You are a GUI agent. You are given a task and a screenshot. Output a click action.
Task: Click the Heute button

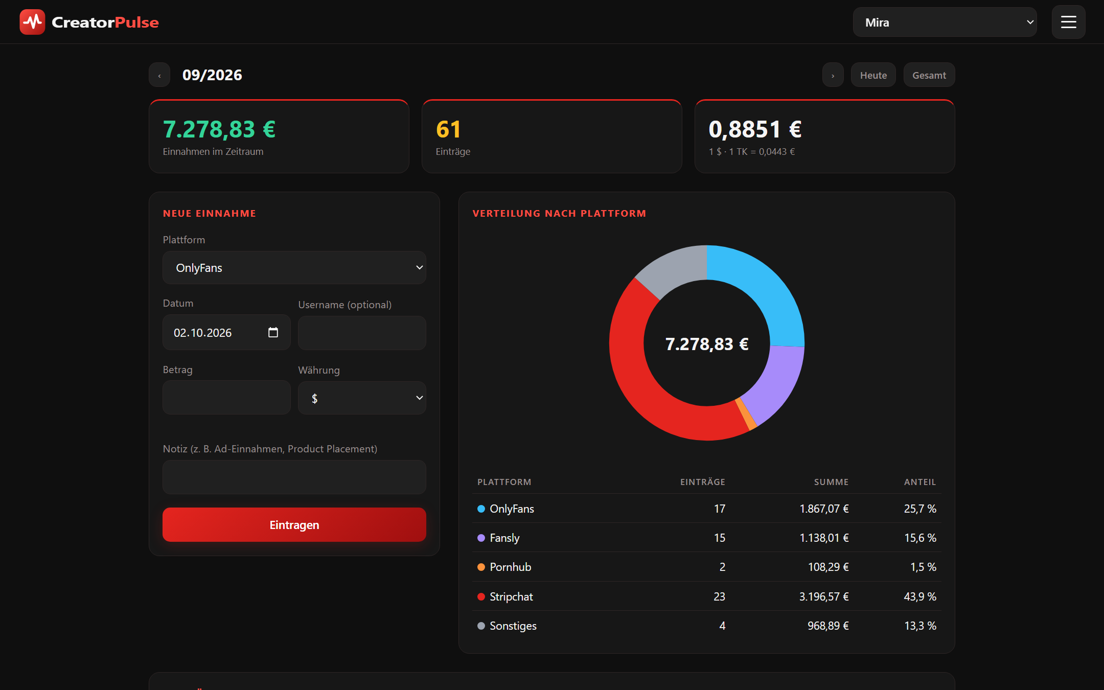click(873, 75)
